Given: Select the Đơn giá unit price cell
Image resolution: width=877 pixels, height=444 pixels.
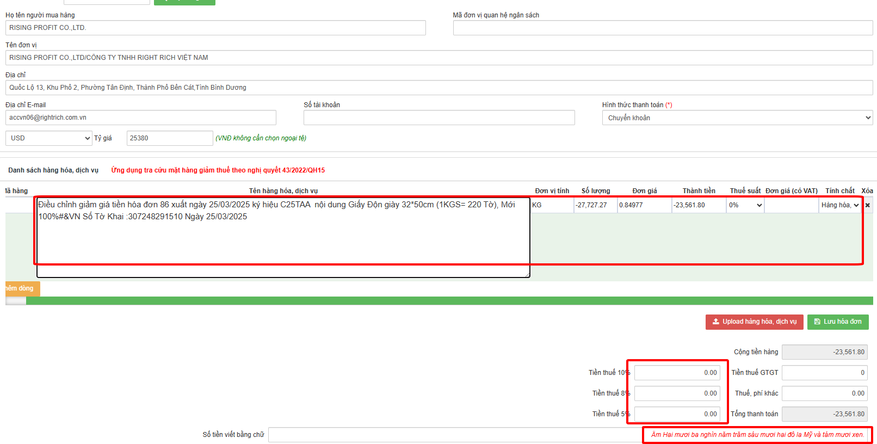Looking at the screenshot, I should 644,205.
